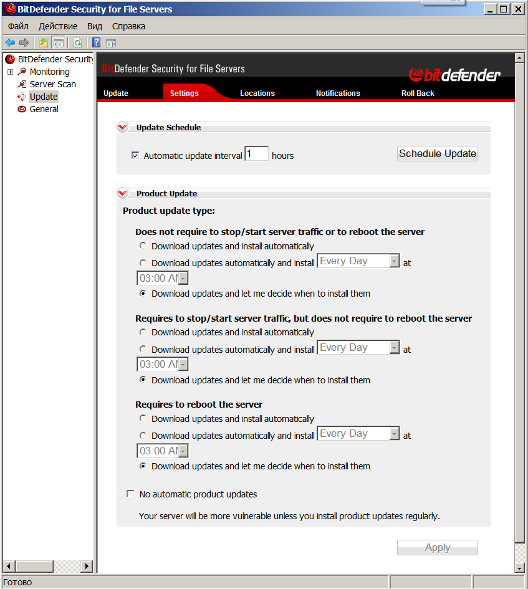The height and width of the screenshot is (589, 528).
Task: Maximize the BitDefender window
Action: coord(504,9)
